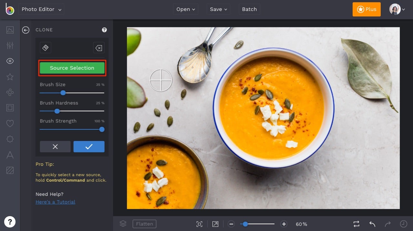Click the compare original swap icon
This screenshot has width=413, height=231.
coord(356,224)
